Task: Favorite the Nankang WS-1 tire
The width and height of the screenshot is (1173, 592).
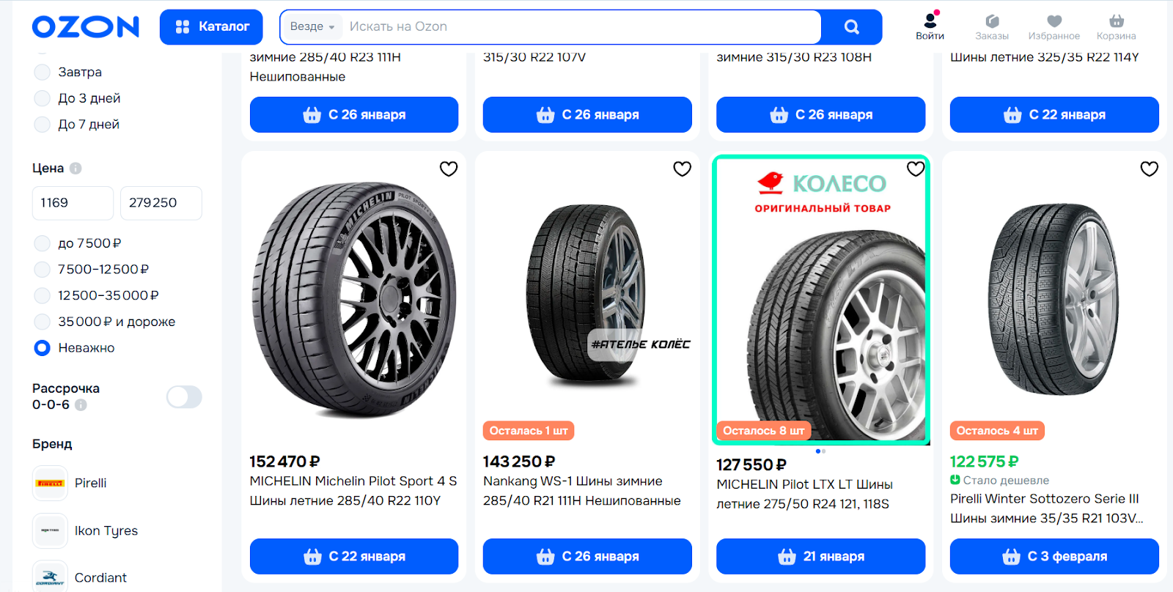Action: [x=682, y=169]
